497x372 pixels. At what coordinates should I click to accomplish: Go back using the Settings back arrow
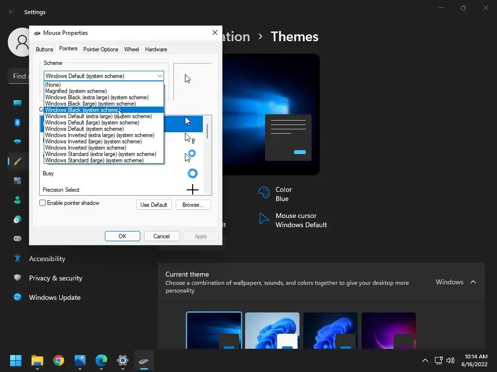[x=11, y=12]
